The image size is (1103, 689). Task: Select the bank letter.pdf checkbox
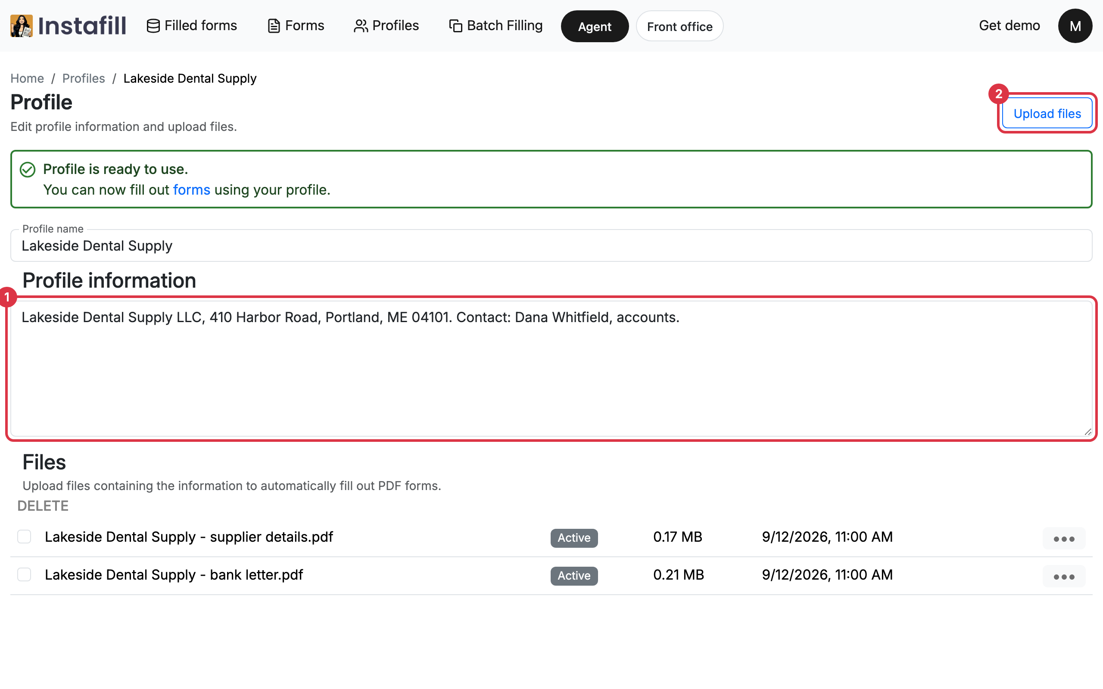click(24, 574)
